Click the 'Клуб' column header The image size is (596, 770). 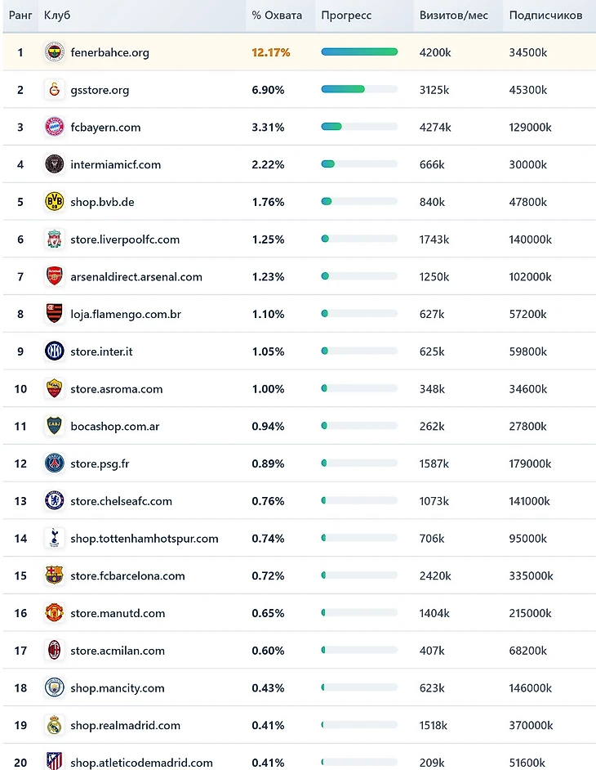click(57, 16)
